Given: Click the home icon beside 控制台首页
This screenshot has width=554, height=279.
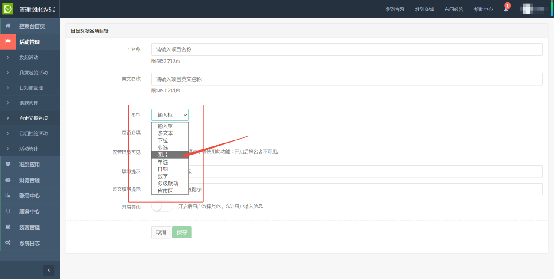Looking at the screenshot, I should (x=8, y=26).
